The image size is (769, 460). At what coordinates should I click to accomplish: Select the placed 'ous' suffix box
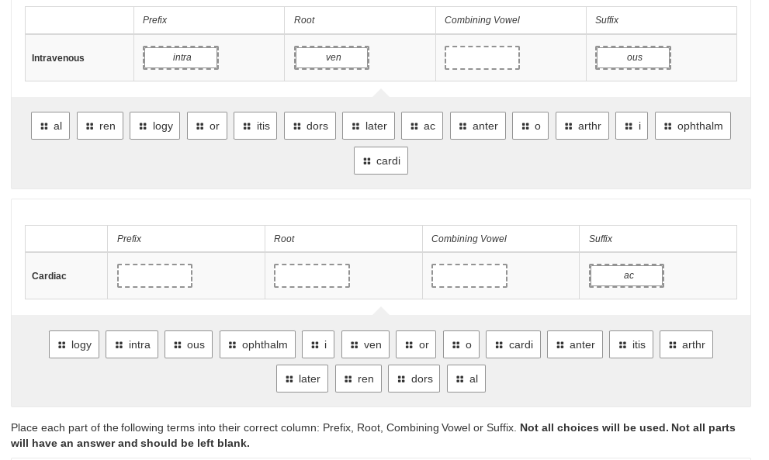coord(633,58)
